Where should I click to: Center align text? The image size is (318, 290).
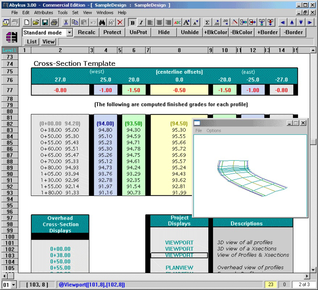pos(159,22)
